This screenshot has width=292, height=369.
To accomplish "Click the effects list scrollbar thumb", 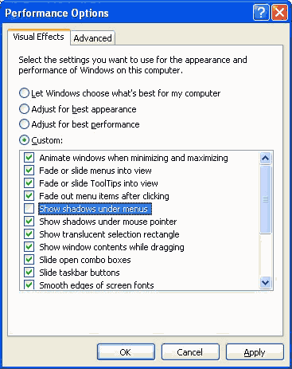I will point(265,199).
